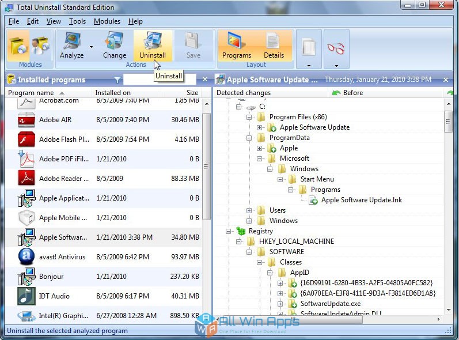Click the Change action icon

coord(114,41)
